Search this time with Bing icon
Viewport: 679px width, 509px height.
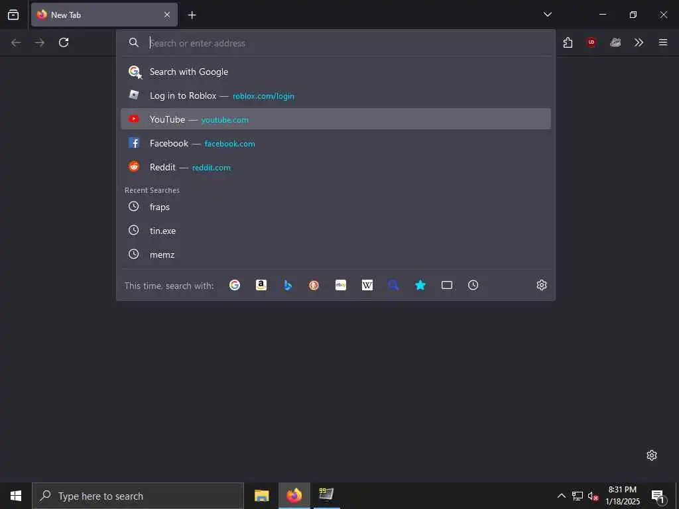(x=288, y=285)
